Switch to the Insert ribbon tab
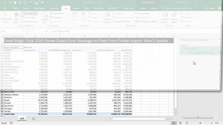This screenshot has width=223, height=125. pyautogui.click(x=26, y=8)
